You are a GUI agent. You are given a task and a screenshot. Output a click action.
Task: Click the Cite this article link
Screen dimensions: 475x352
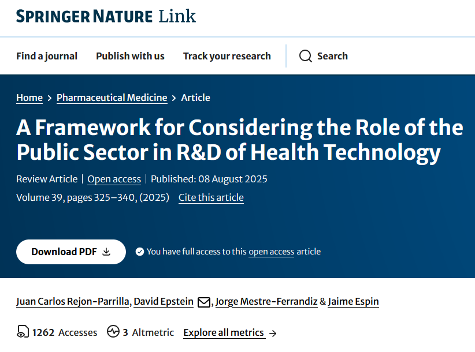pos(211,197)
